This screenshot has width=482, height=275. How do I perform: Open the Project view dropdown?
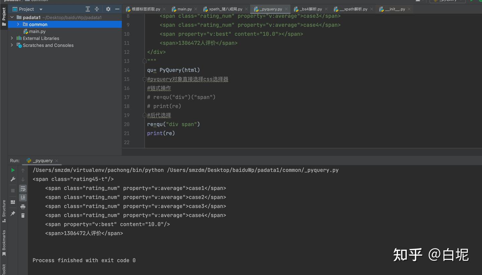click(41, 9)
